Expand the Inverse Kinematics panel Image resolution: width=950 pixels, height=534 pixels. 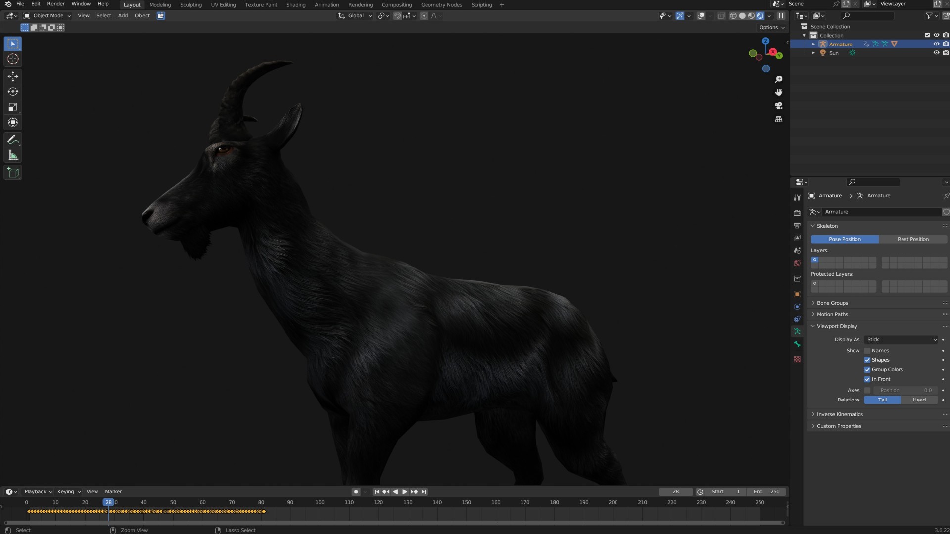point(840,415)
